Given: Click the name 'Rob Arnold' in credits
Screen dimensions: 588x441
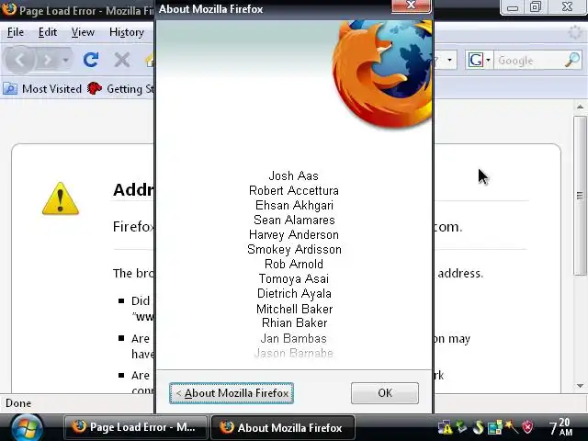Looking at the screenshot, I should (x=294, y=264).
